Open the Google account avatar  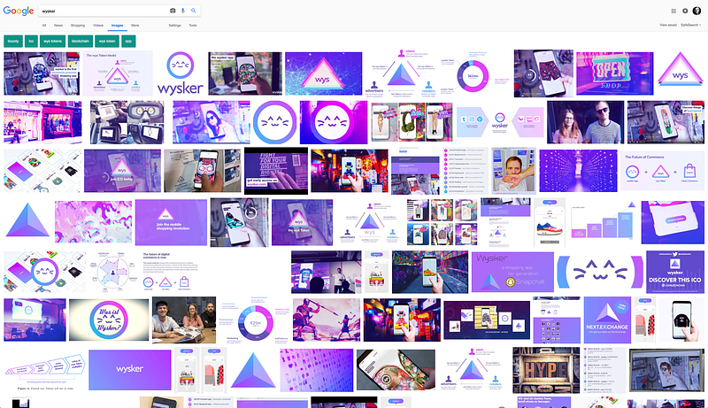pos(696,12)
